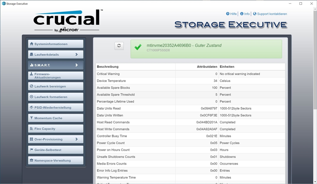This screenshot has height=184, width=317.
Task: Click the green checkmark drive status icon
Action: (138, 47)
